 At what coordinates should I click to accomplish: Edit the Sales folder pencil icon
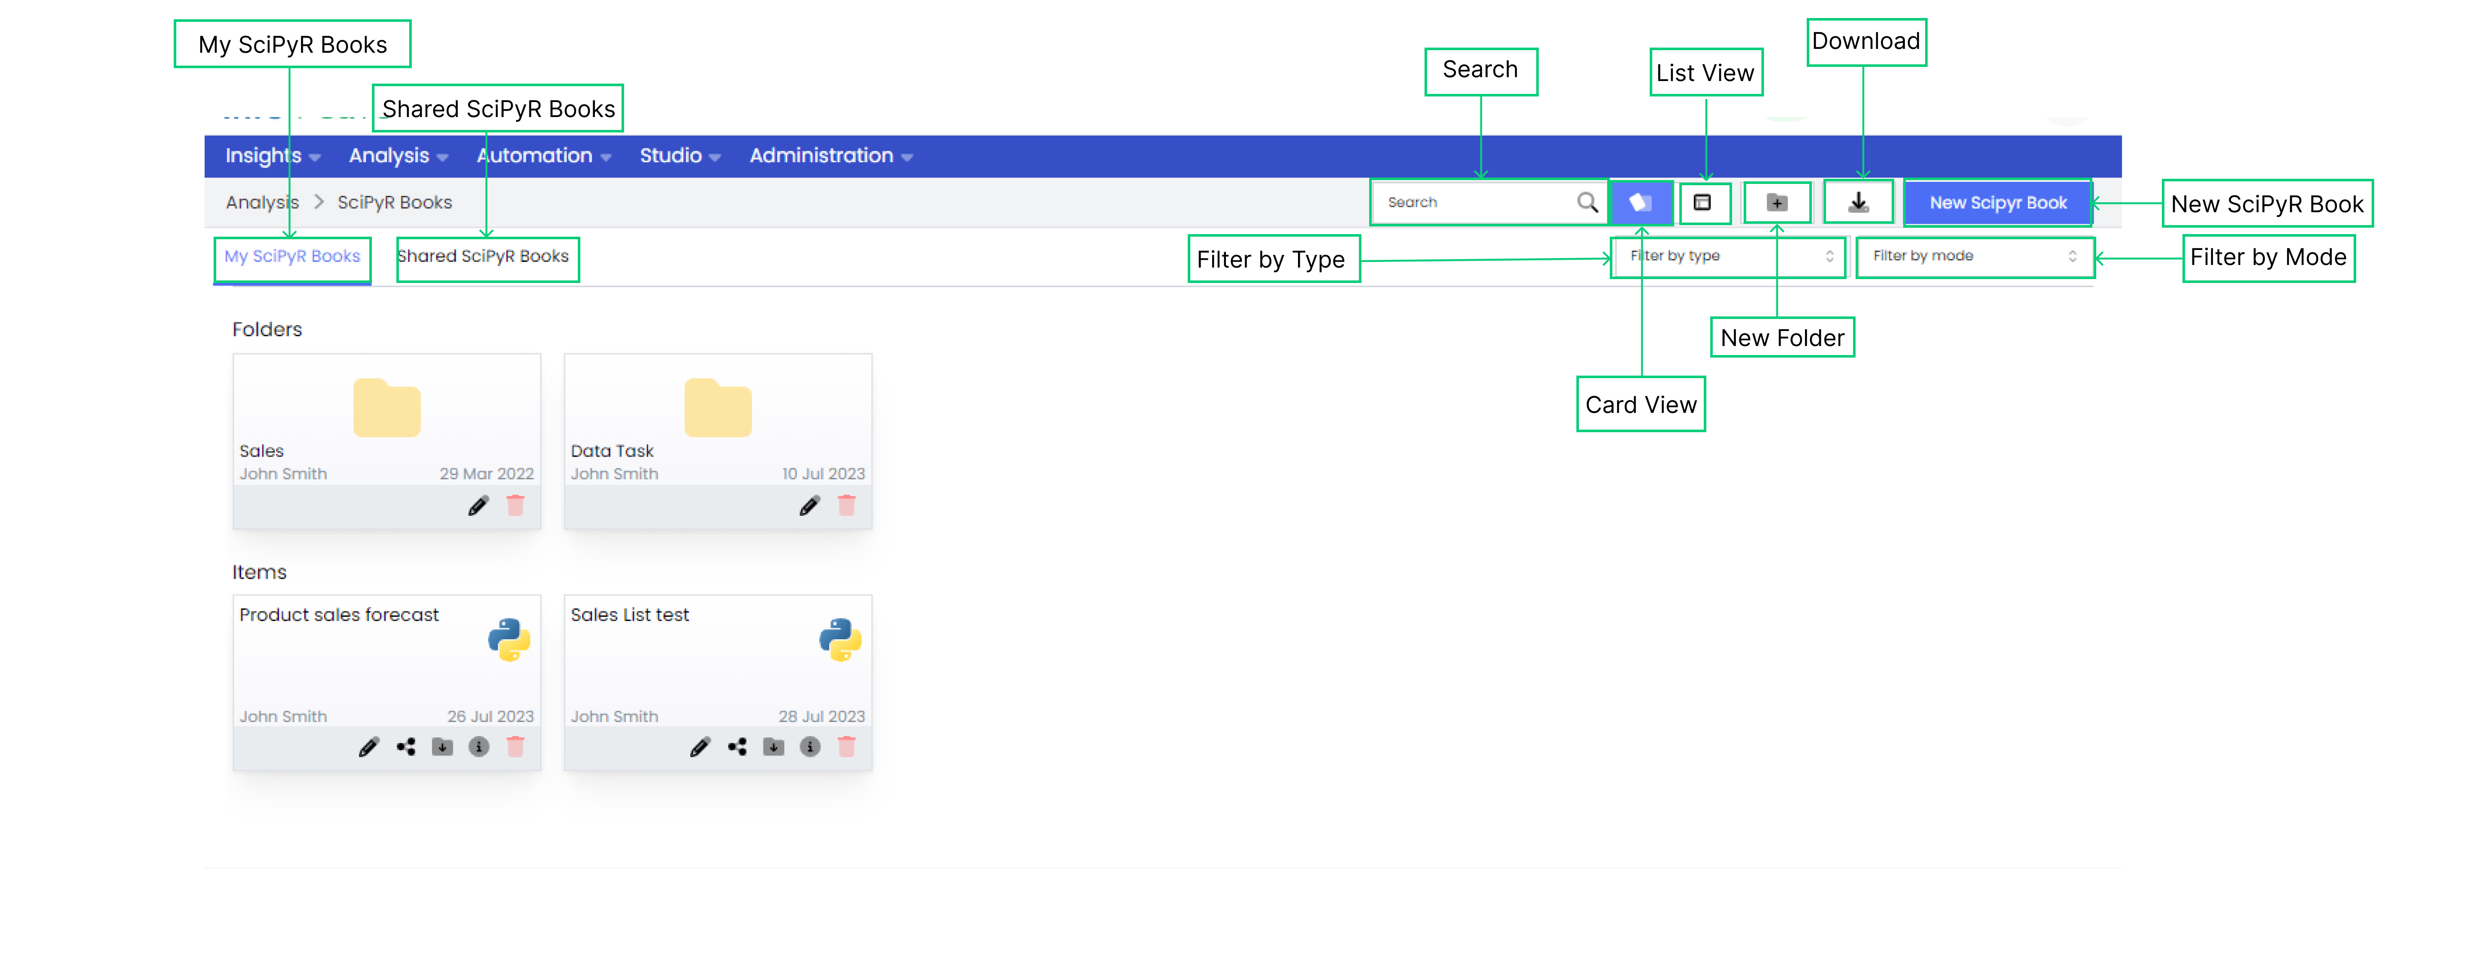478,506
